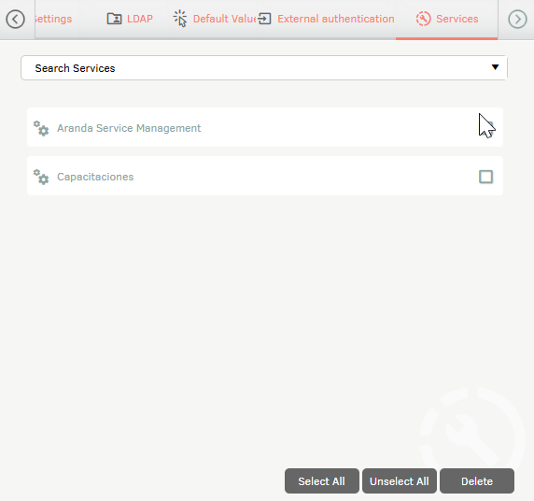Check the Capacitaciones checkbox
The height and width of the screenshot is (501, 534).
(485, 177)
